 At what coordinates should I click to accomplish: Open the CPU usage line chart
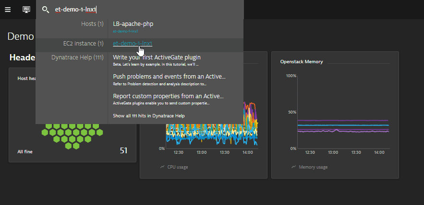(x=212, y=125)
